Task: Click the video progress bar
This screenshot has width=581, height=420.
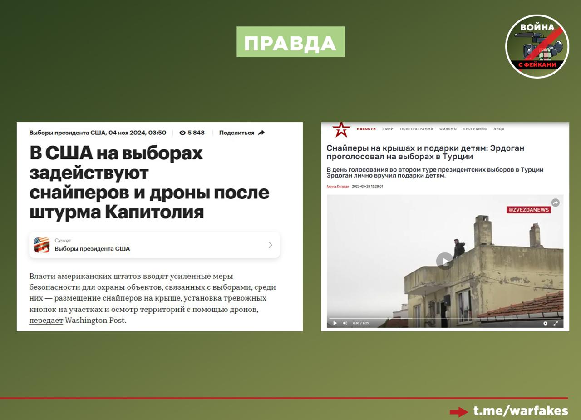Action: click(445, 318)
